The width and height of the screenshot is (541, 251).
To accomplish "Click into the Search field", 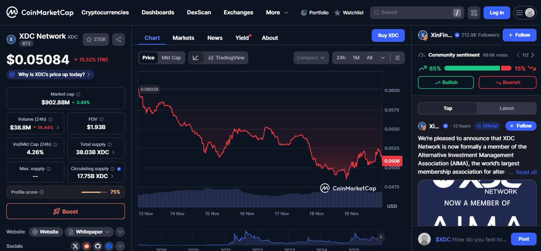I will 417,13.
